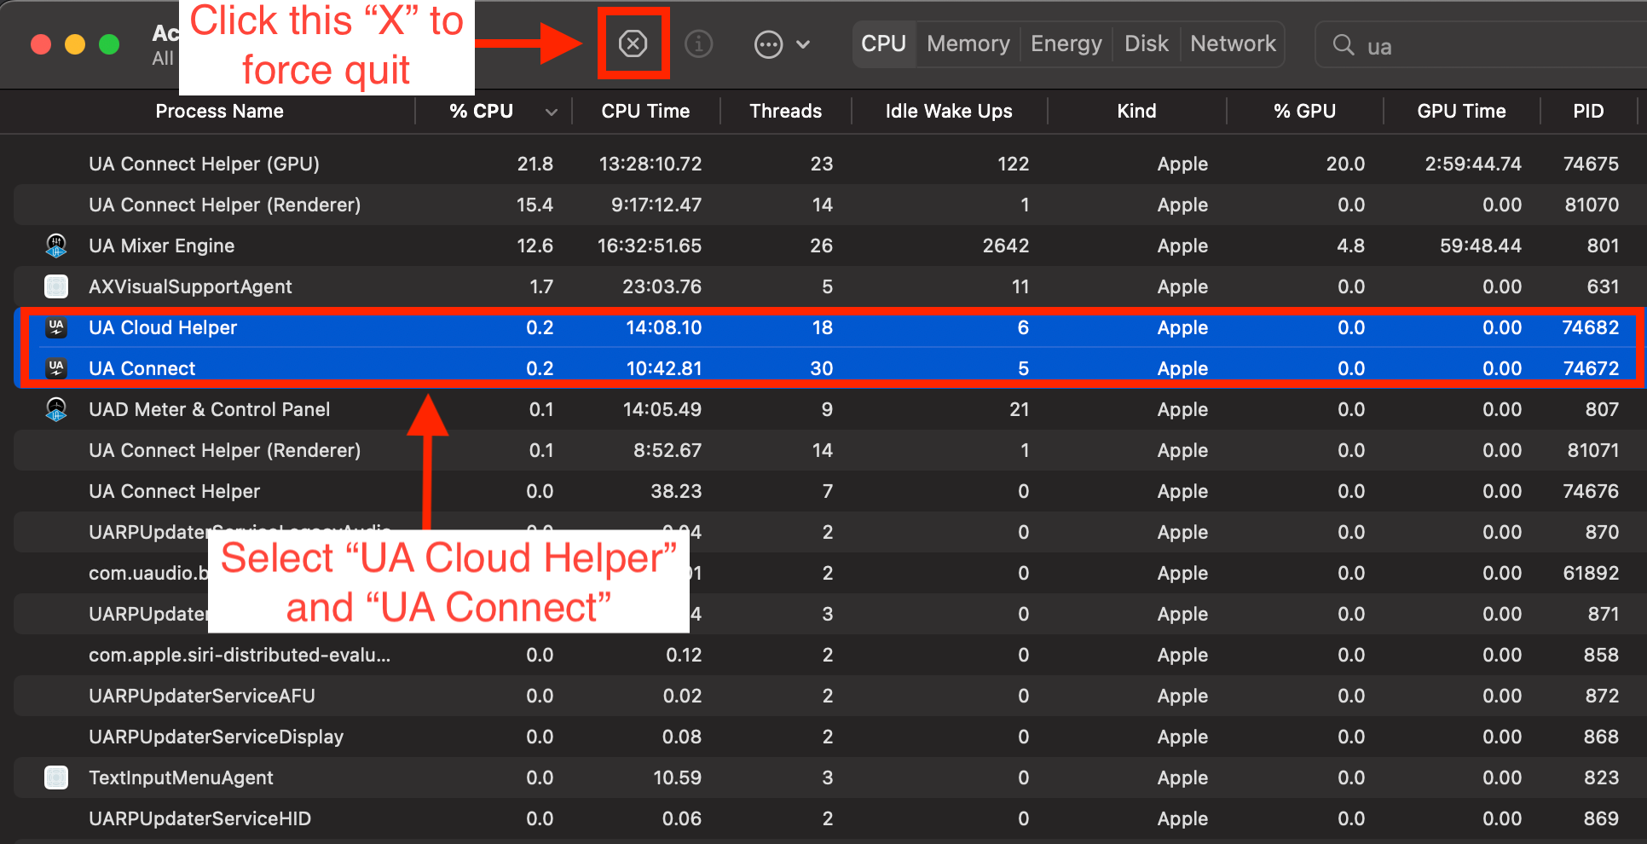Switch to the Memory tab
This screenshot has width=1647, height=844.
point(968,43)
